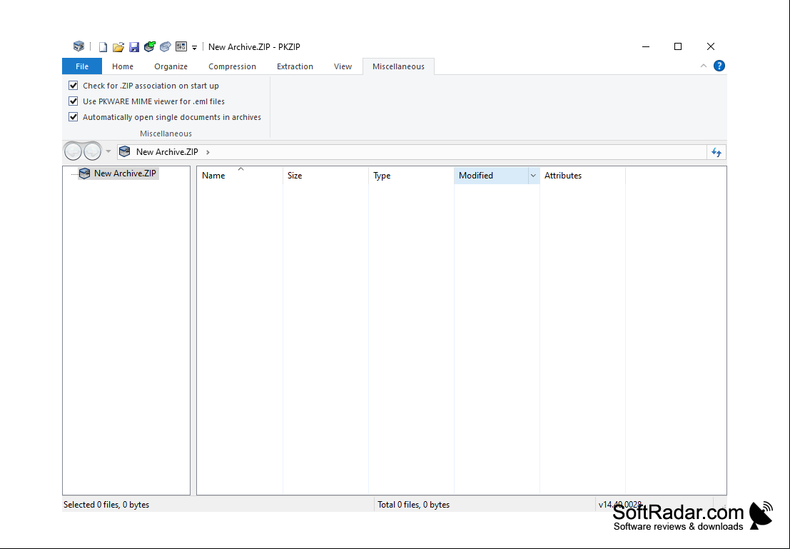Screen dimensions: 790x549
Task: Click the PKZIP application icon in title bar
Action: (x=79, y=46)
